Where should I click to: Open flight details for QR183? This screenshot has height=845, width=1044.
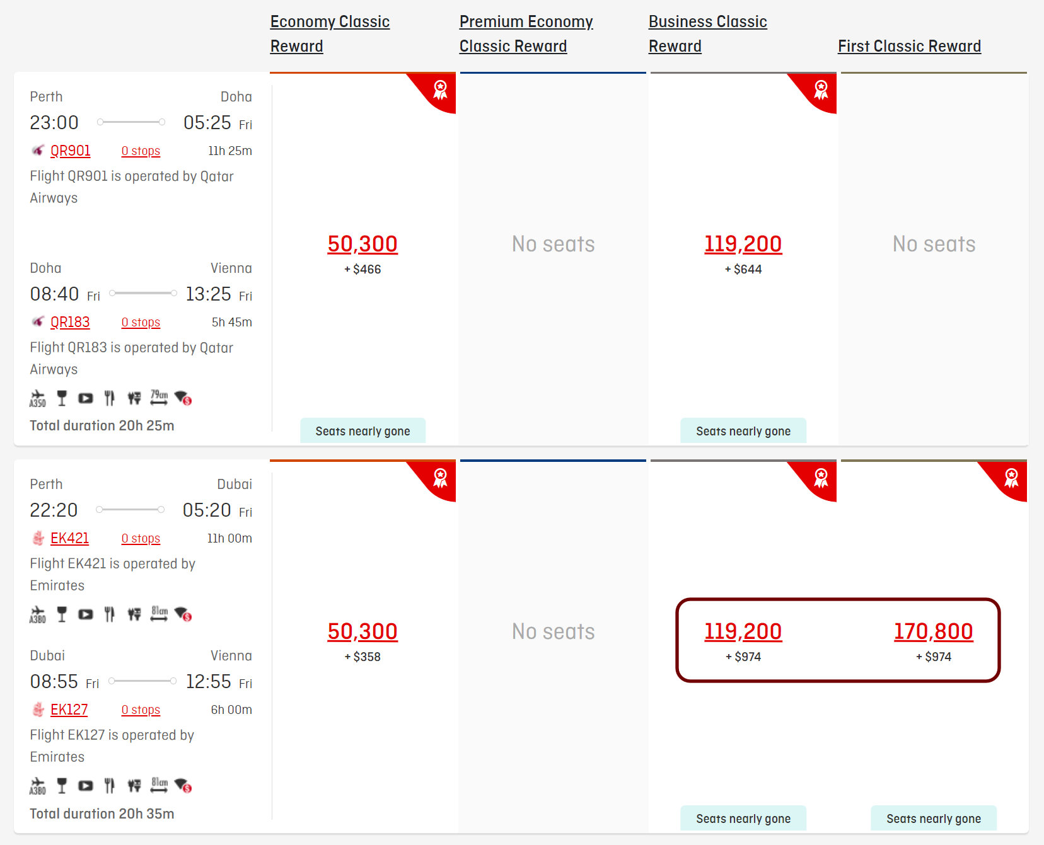click(70, 322)
